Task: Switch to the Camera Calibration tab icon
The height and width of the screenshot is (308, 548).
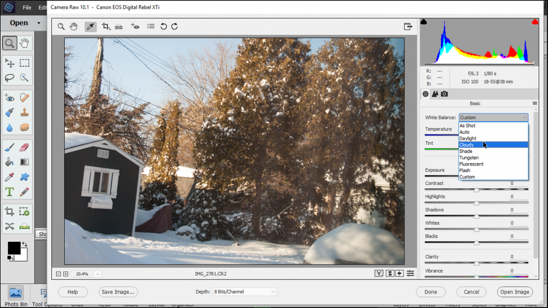Action: [444, 94]
